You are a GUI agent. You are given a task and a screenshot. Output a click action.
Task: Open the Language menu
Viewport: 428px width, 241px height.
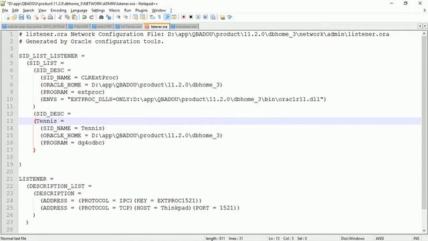[79, 11]
